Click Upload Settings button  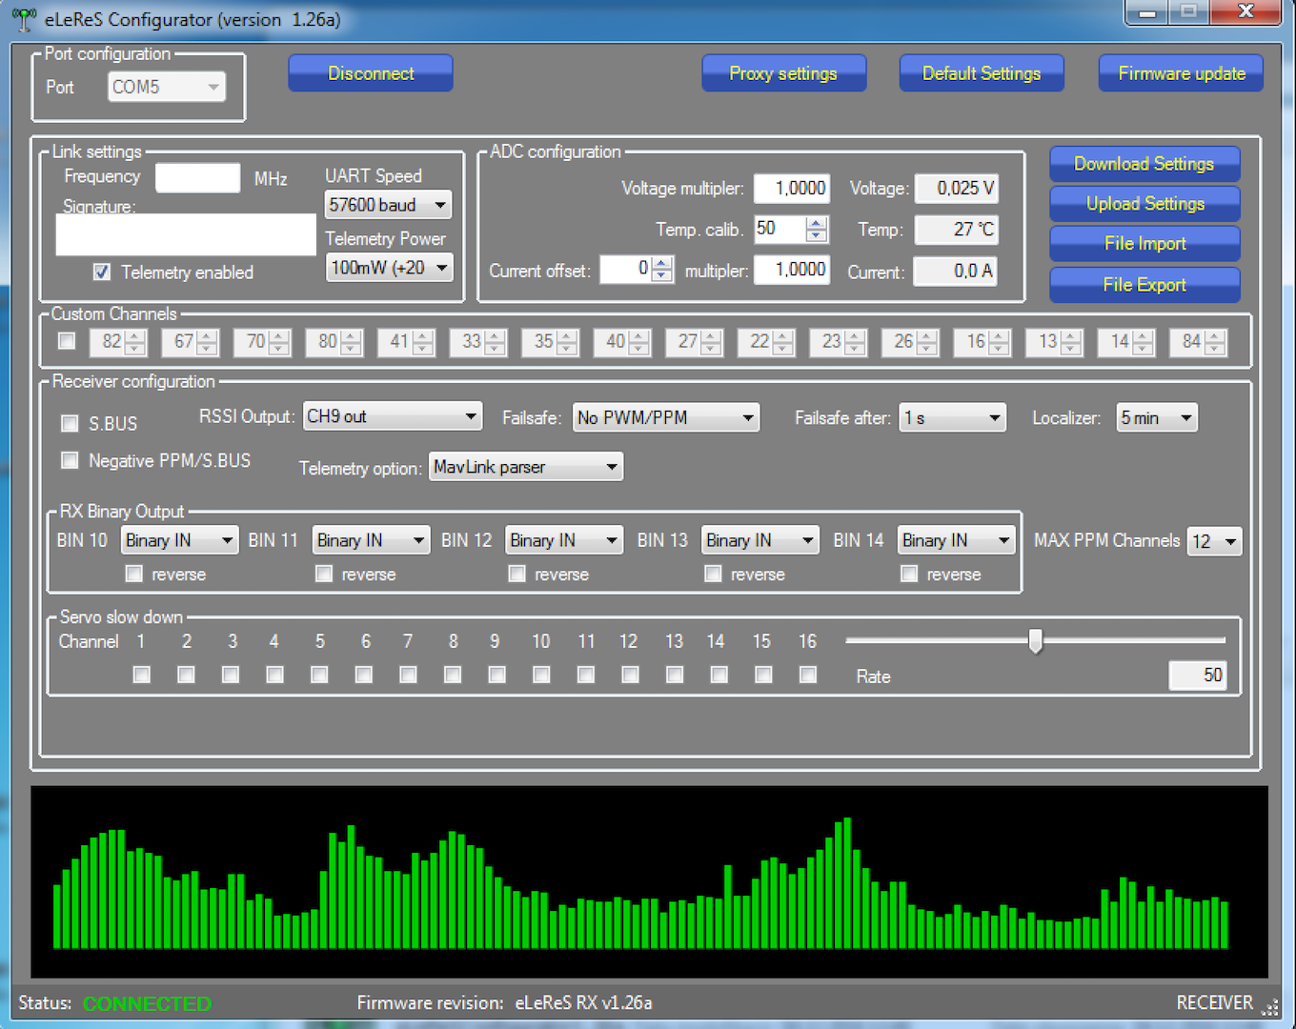click(1144, 204)
